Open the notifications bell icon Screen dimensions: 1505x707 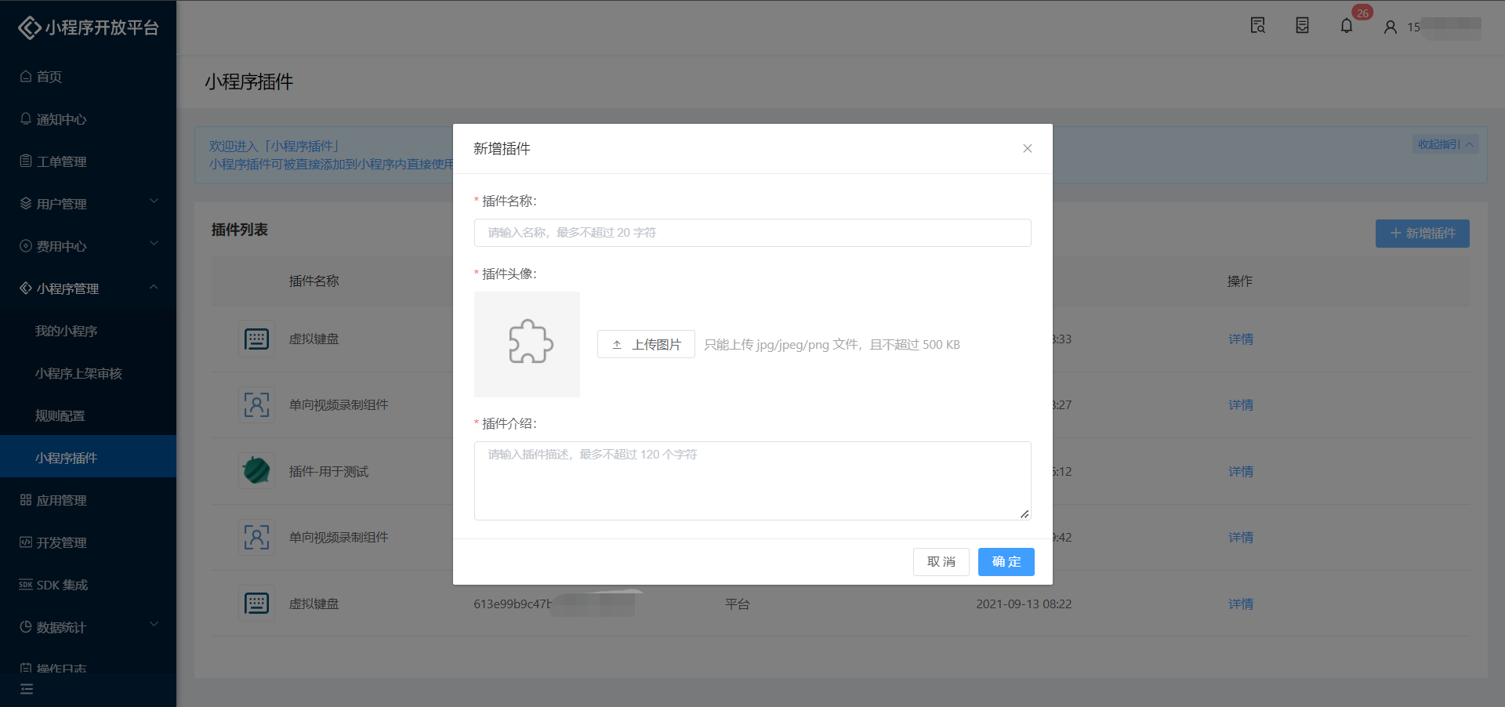coord(1346,26)
